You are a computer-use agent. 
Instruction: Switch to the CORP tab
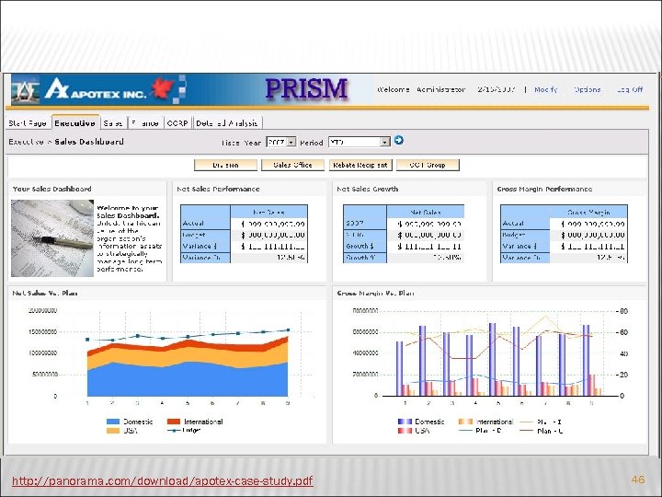click(177, 123)
